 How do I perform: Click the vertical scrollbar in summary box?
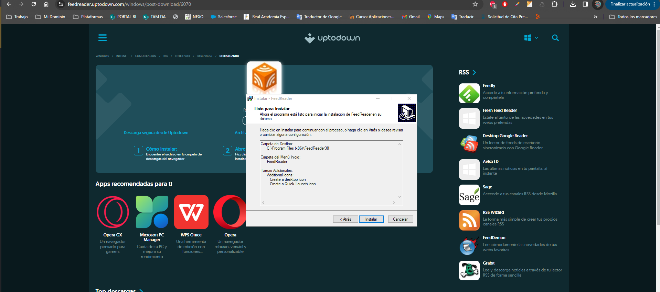(400, 170)
